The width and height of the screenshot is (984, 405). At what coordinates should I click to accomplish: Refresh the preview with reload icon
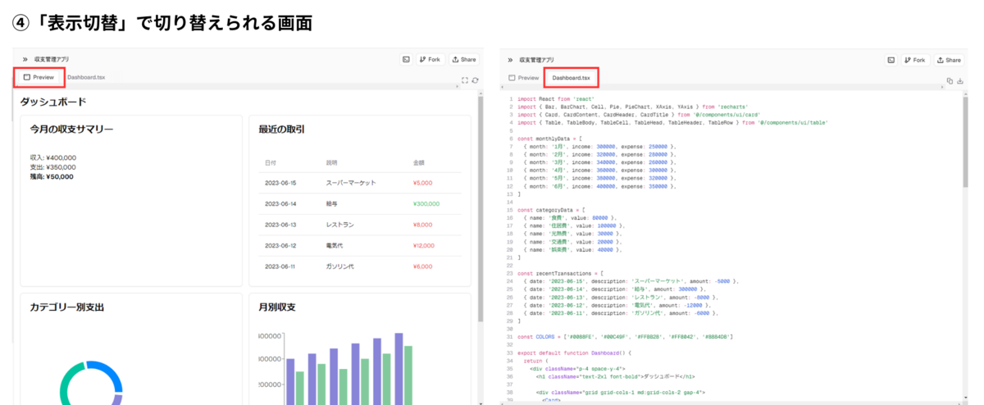click(x=475, y=80)
